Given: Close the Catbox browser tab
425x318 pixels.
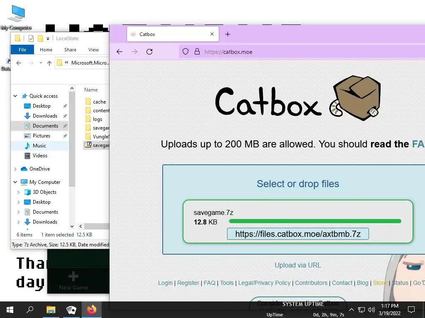Looking at the screenshot, I should coord(212,34).
